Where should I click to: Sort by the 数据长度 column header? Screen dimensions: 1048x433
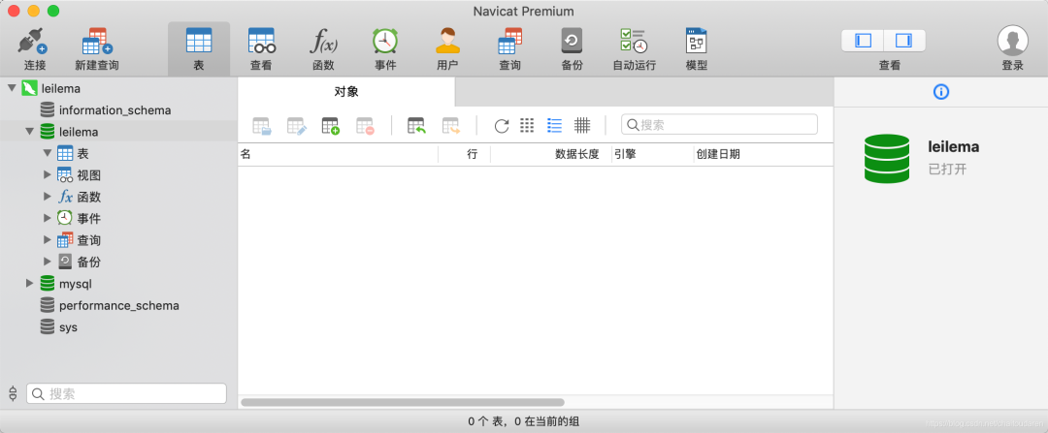[551, 154]
